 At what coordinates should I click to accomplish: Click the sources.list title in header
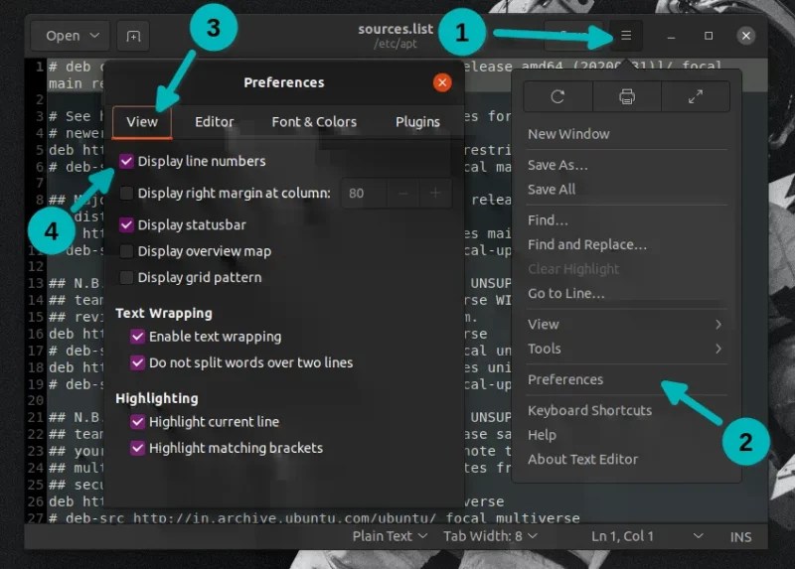click(x=396, y=29)
